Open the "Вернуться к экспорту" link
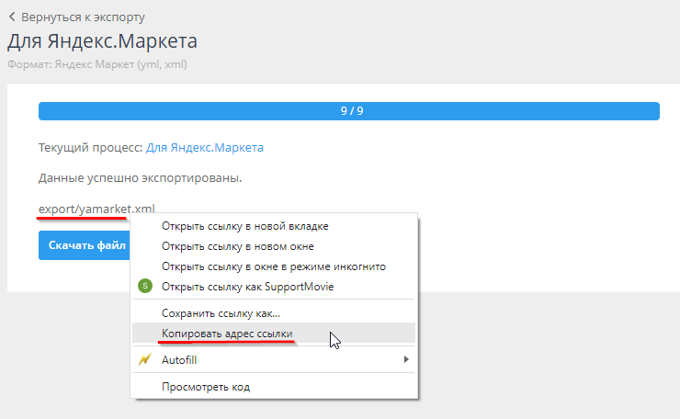The height and width of the screenshot is (419, 680). (x=83, y=17)
